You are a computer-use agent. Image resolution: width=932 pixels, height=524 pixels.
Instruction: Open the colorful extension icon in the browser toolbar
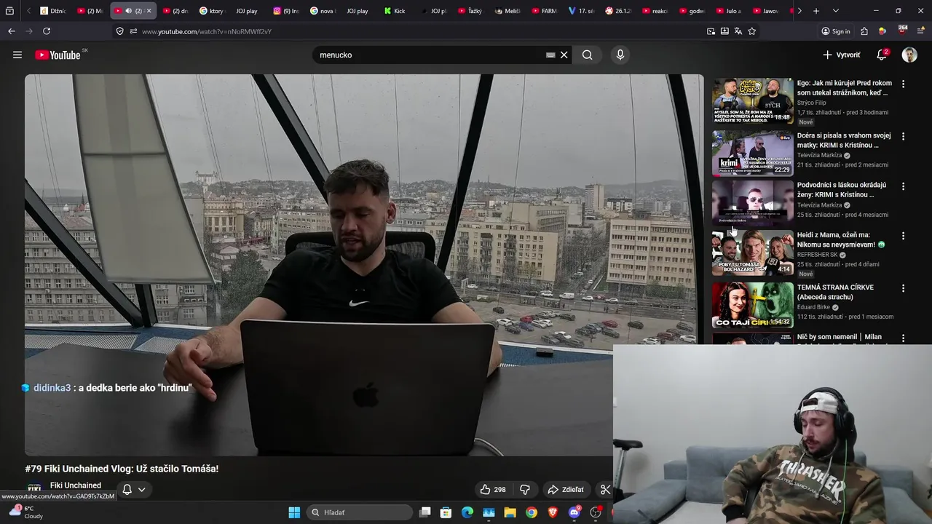(x=882, y=31)
